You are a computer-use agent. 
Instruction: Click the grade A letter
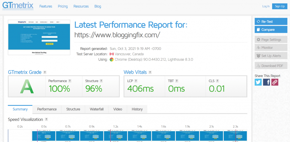click(x=27, y=86)
